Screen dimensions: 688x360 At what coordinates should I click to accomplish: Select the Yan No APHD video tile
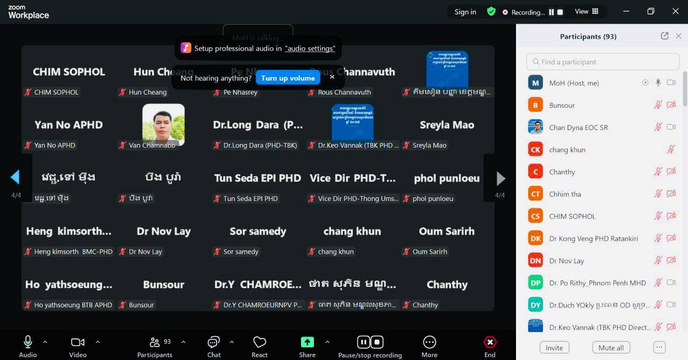(69, 125)
